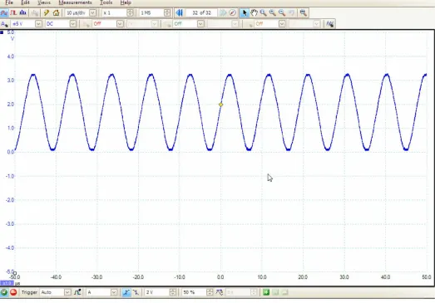Image resolution: width=435 pixels, height=303 pixels.
Task: Go to previous waveform buffer arrow
Action: [179, 12]
